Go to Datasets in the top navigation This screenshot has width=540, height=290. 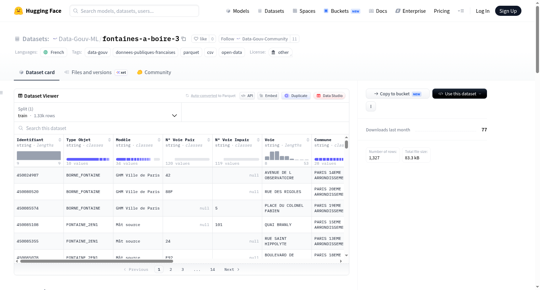pos(271,11)
